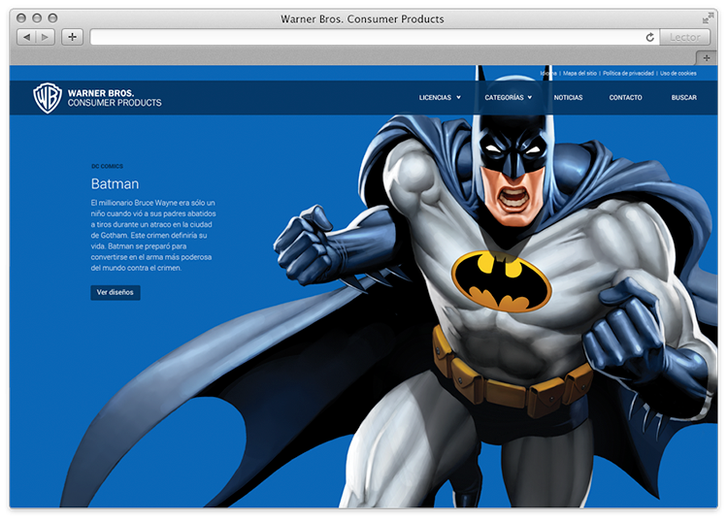Open the Mapa del sitio link
The height and width of the screenshot is (522, 728).
click(579, 73)
